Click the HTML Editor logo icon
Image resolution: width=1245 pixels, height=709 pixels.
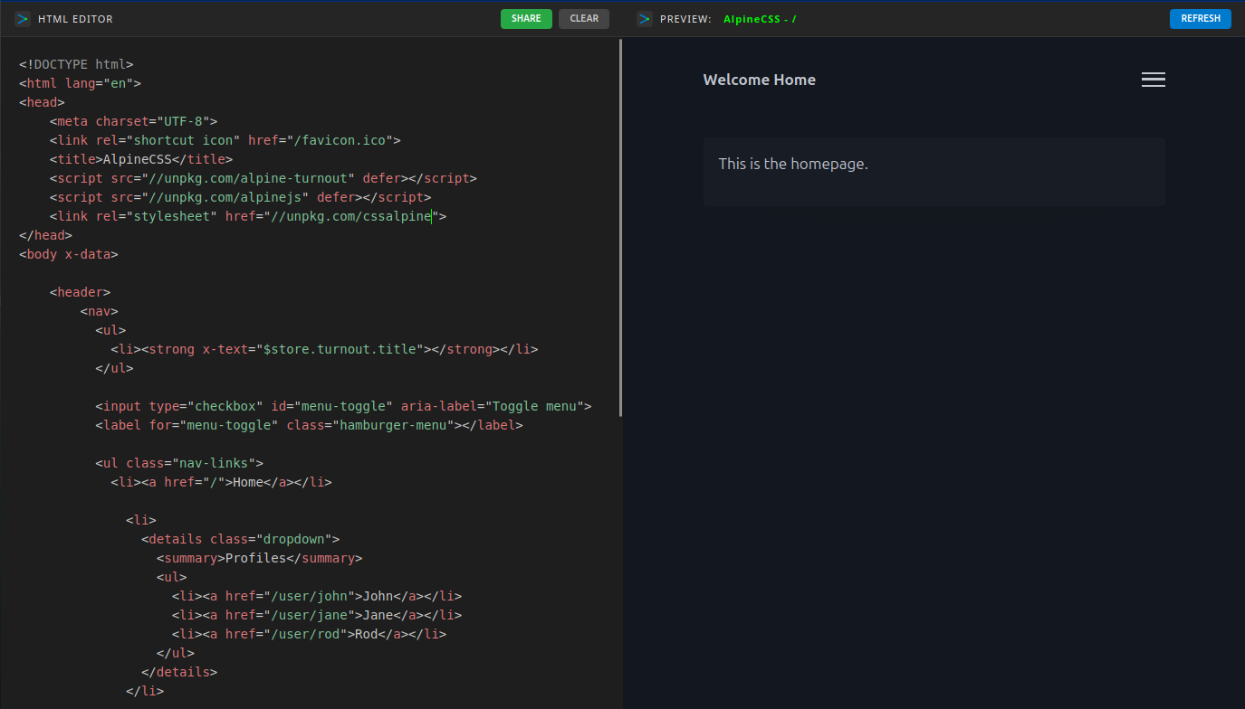tap(23, 19)
